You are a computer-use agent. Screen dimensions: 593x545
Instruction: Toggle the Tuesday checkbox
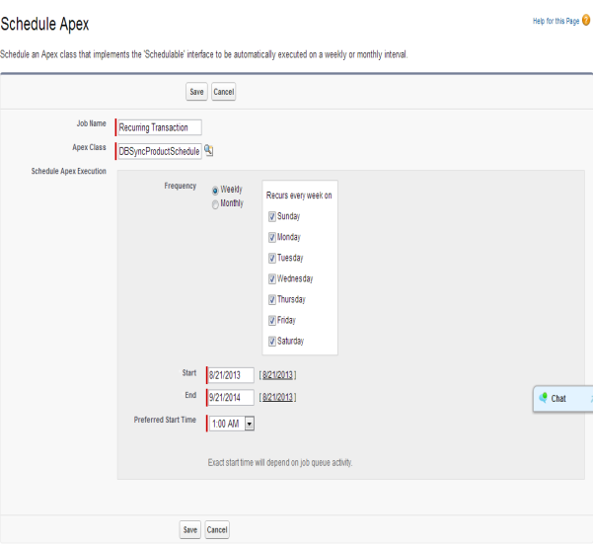click(x=271, y=258)
